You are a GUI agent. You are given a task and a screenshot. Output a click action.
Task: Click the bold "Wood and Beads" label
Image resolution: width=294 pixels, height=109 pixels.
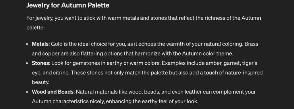coord(53,92)
